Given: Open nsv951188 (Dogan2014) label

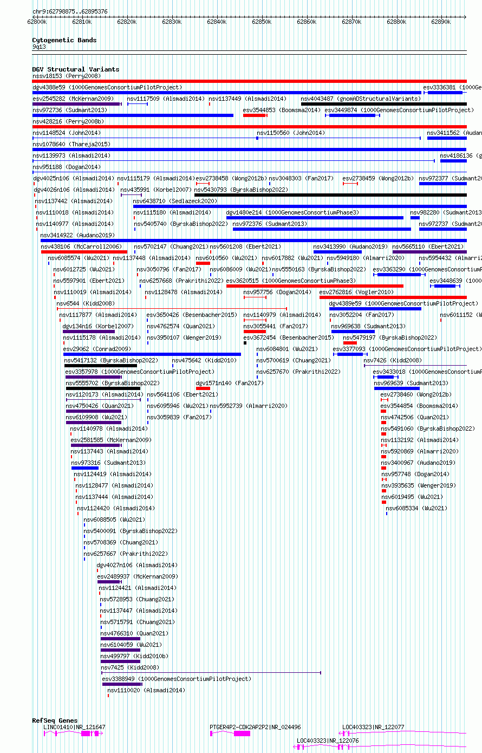Looking at the screenshot, I should [67, 167].
